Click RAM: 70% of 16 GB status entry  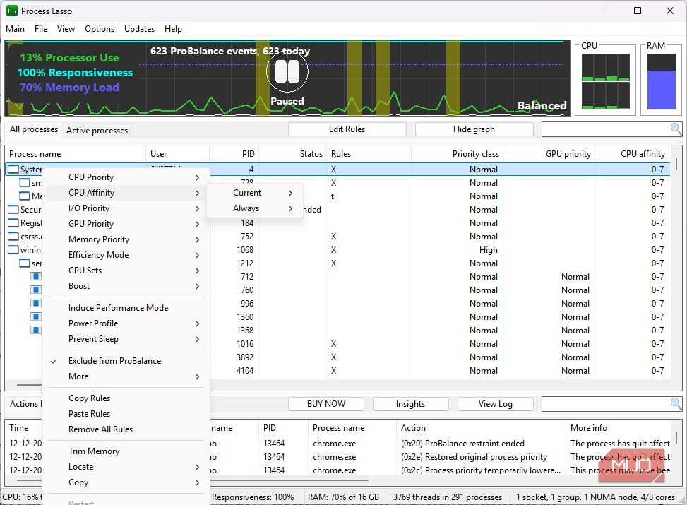[343, 497]
